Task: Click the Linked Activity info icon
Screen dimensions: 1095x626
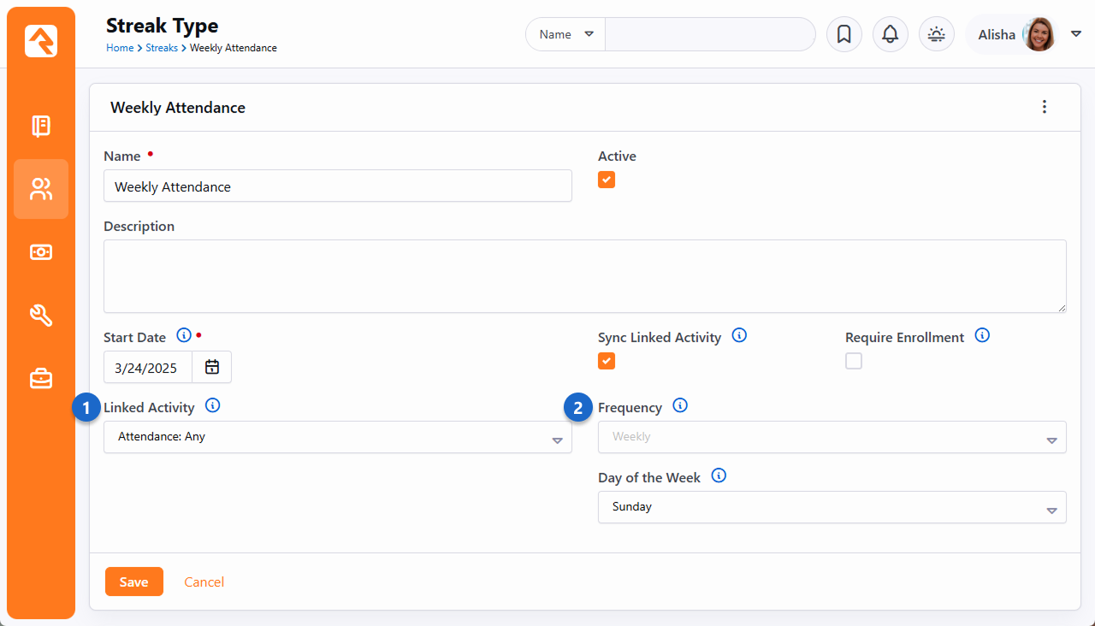Action: point(213,406)
